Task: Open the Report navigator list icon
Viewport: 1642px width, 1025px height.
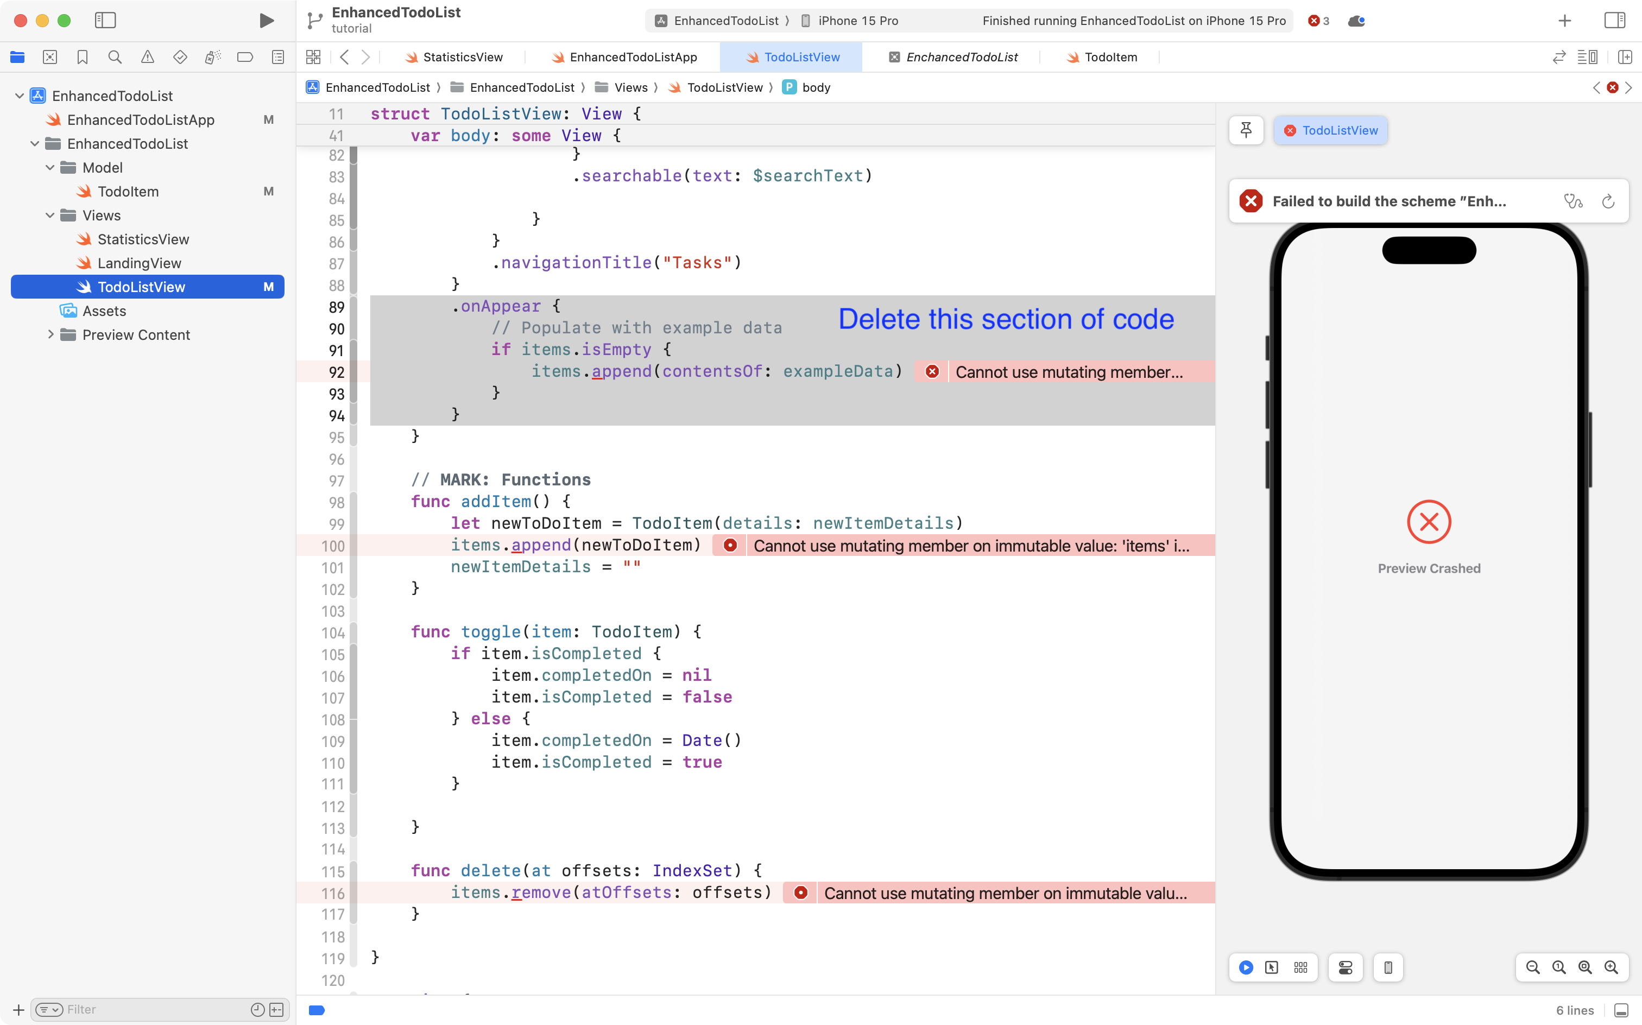Action: point(278,57)
